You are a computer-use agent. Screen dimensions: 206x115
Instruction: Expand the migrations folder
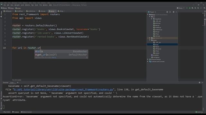coord(152,19)
